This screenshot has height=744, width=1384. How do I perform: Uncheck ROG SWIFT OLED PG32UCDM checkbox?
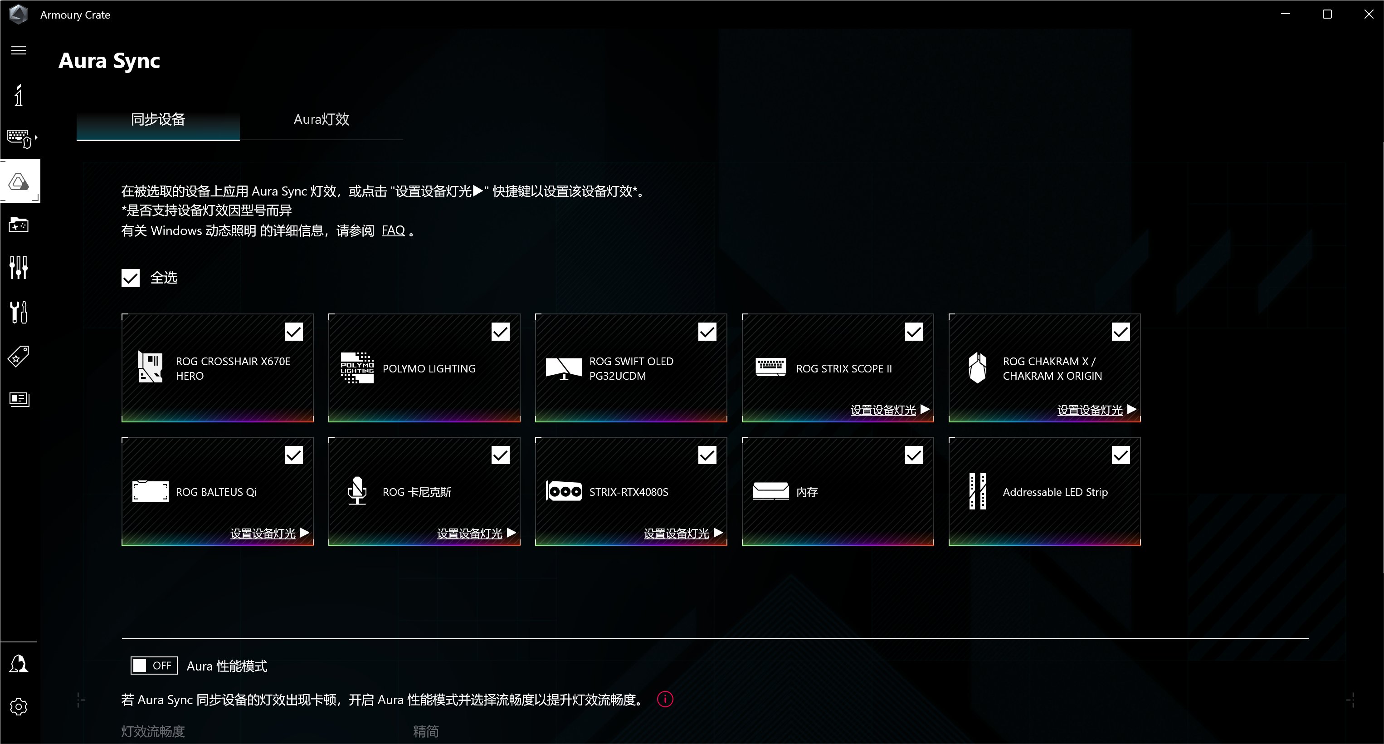coord(707,332)
